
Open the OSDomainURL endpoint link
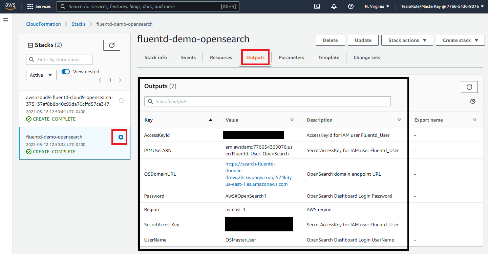tap(259, 174)
